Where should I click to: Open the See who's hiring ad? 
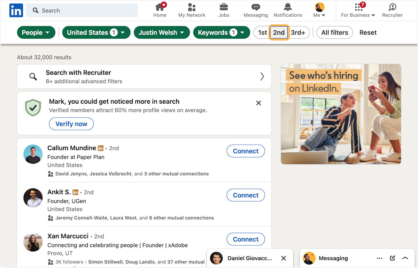[x=341, y=114]
